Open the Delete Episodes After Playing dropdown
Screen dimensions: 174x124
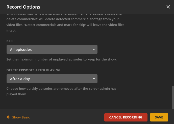52,79
